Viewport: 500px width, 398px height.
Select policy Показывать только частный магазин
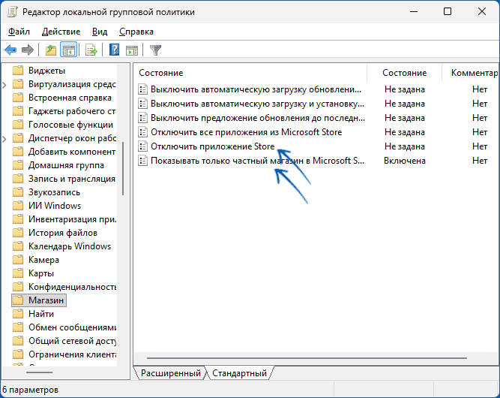pyautogui.click(x=257, y=161)
